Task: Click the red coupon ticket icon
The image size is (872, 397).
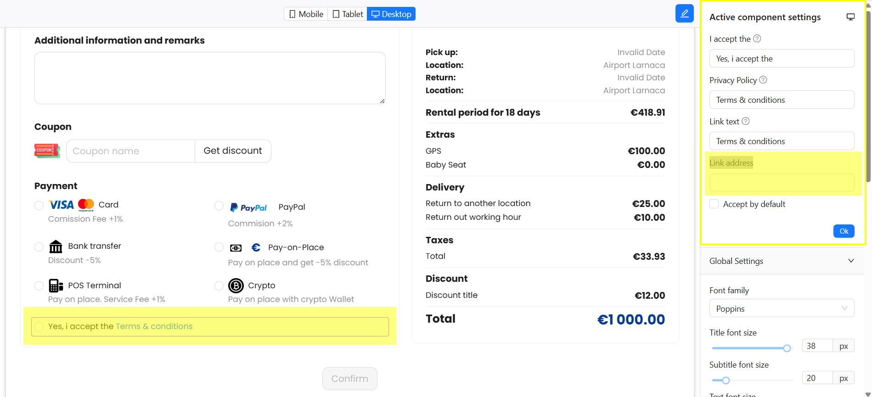Action: (47, 151)
